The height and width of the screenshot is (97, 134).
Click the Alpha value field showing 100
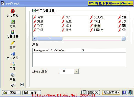(67, 71)
